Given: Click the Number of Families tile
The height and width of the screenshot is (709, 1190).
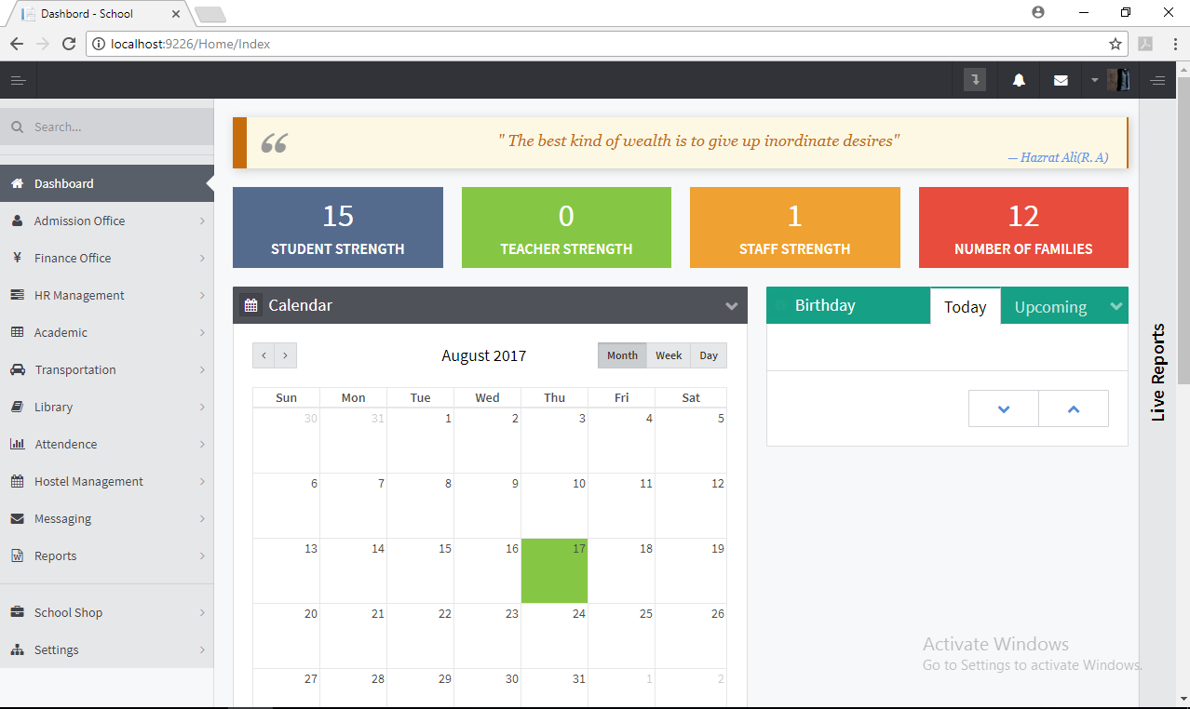Looking at the screenshot, I should (x=1023, y=227).
